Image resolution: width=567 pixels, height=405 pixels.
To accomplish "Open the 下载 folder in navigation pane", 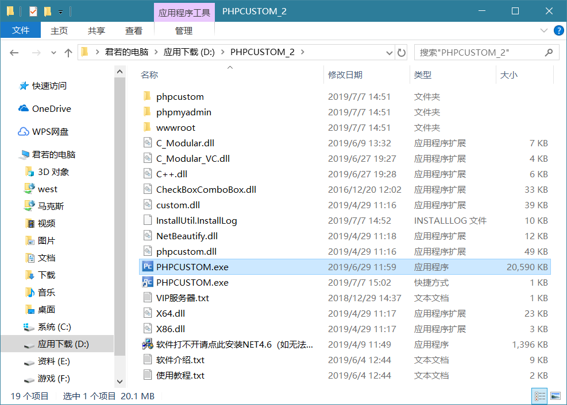I will 40,275.
